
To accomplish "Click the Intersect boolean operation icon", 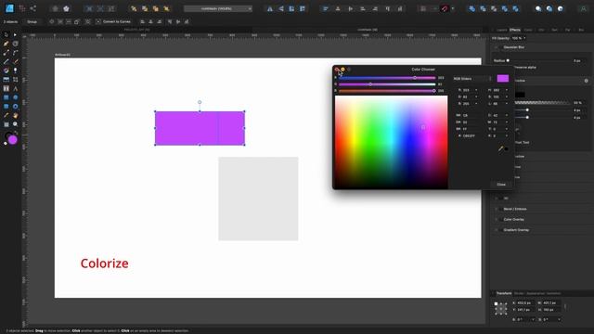I will pos(494,8).
